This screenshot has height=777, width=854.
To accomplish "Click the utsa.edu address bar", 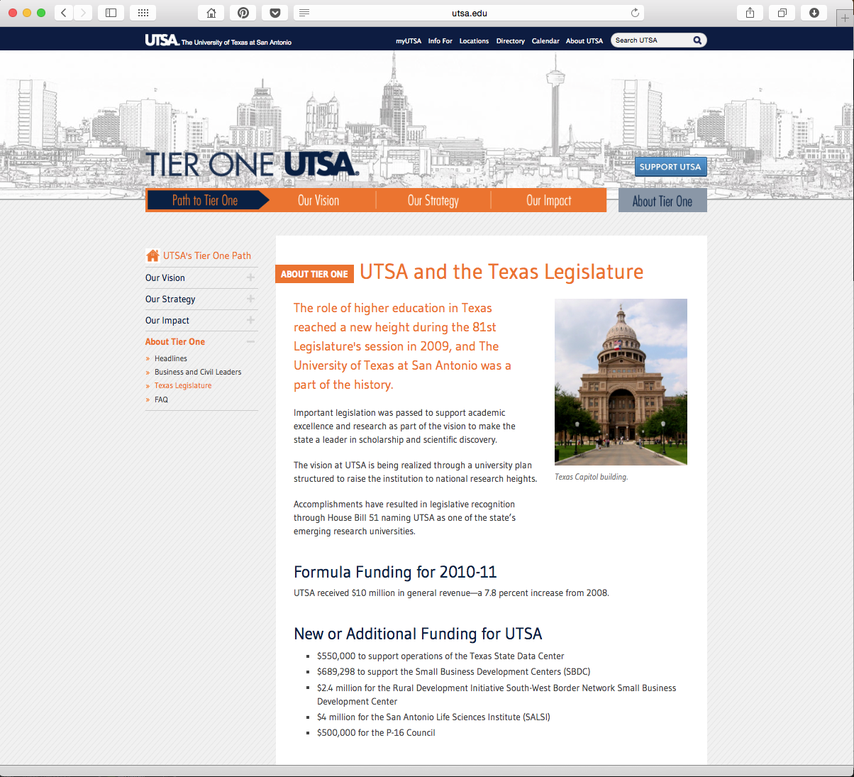I will (x=469, y=13).
